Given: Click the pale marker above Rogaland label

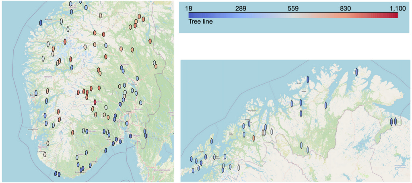Looking at the screenshot, I should [48, 143].
